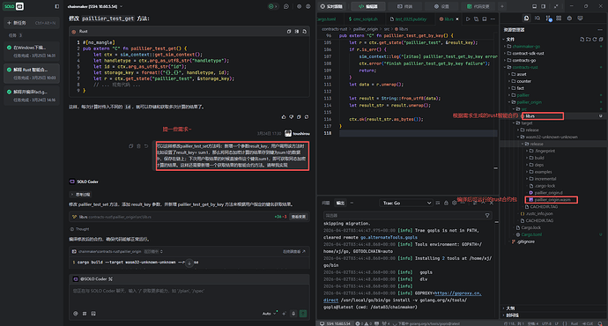Copy the user message beside the red box
This screenshot has width=608, height=326.
(130, 146)
